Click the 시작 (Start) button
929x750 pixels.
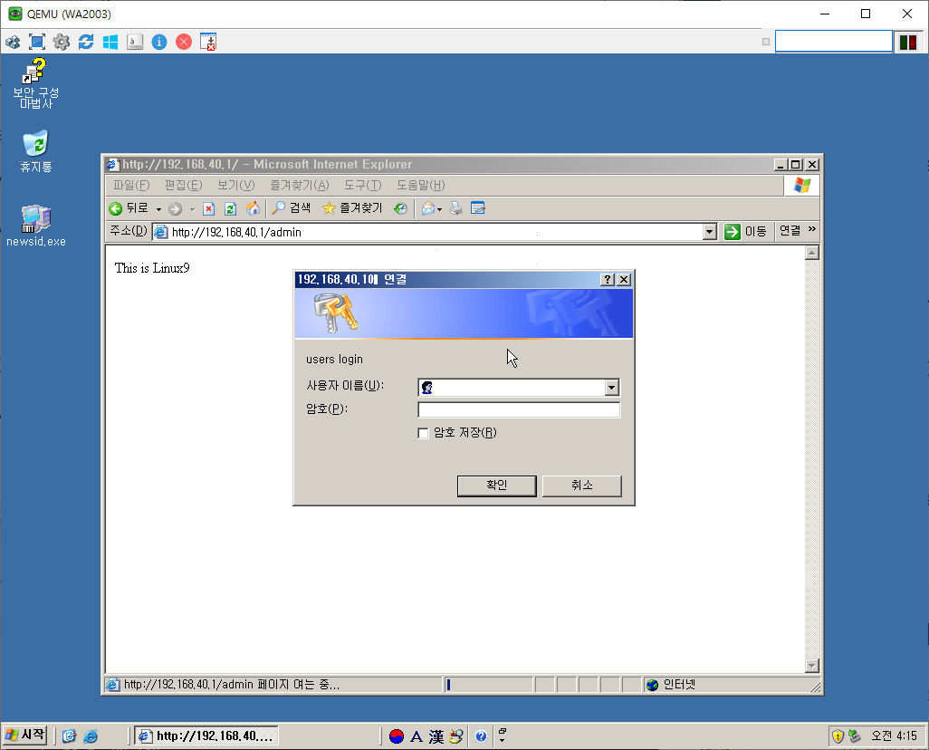(24, 736)
